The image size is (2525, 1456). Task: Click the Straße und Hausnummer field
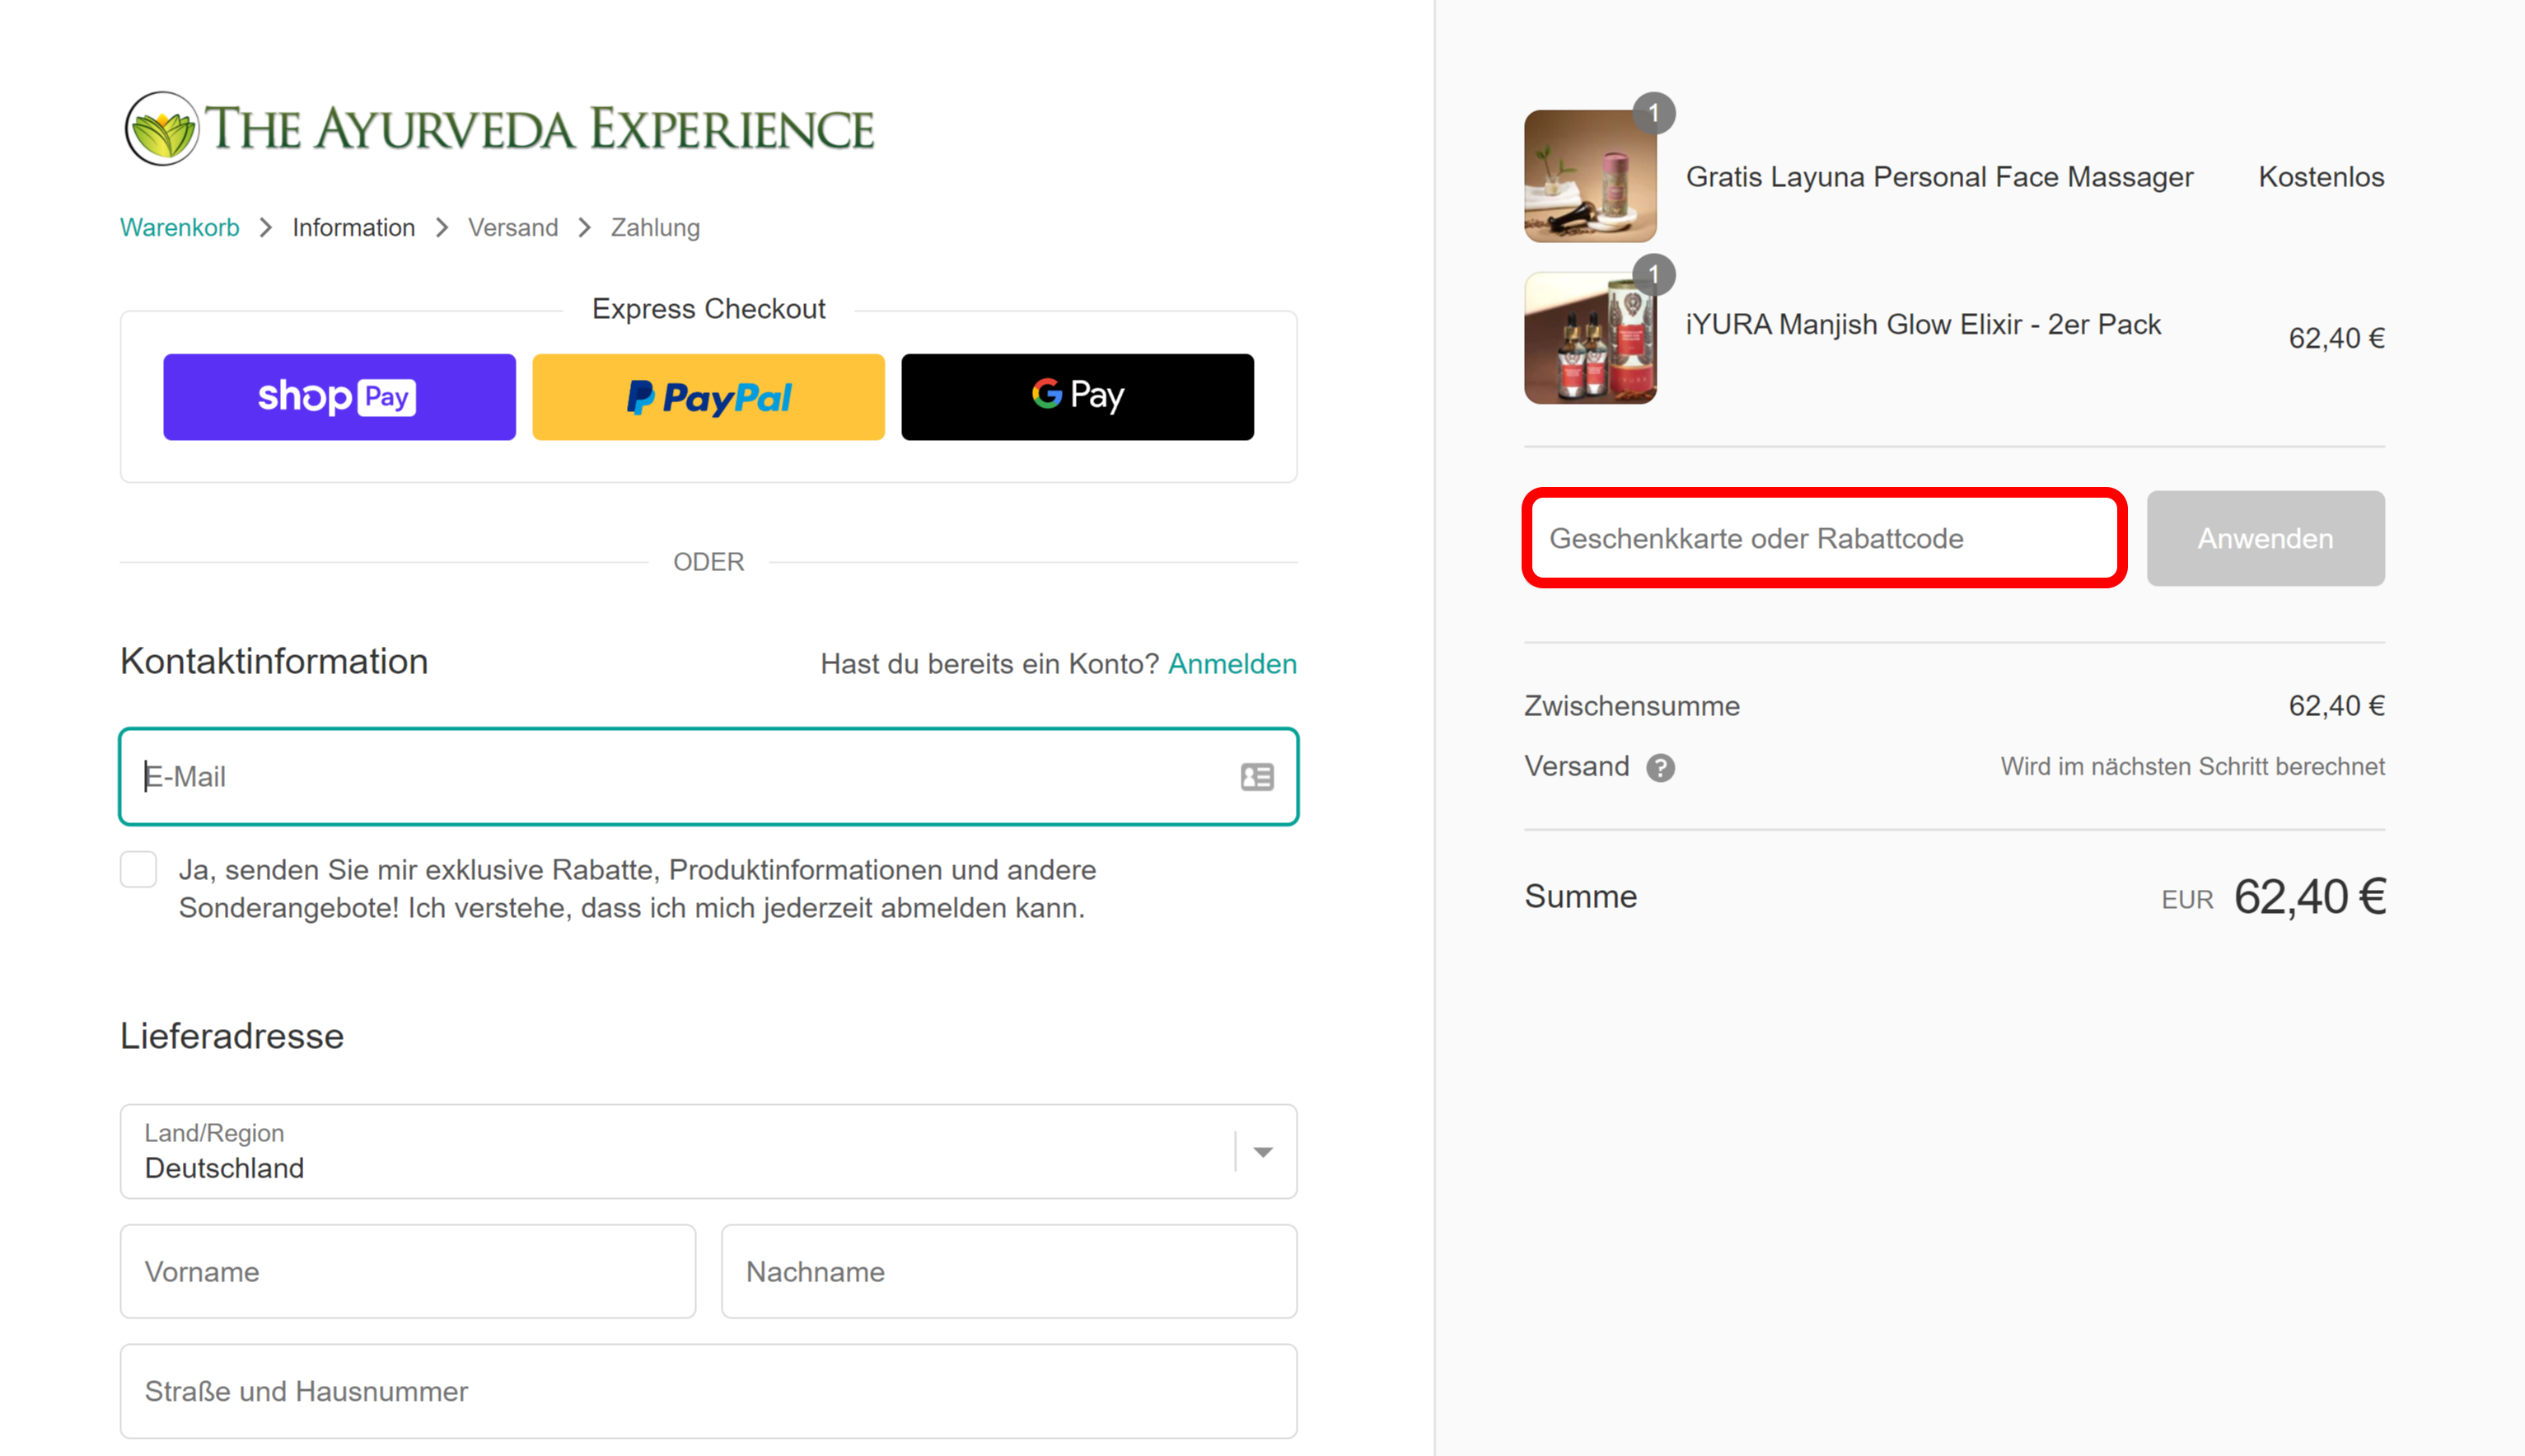click(708, 1391)
